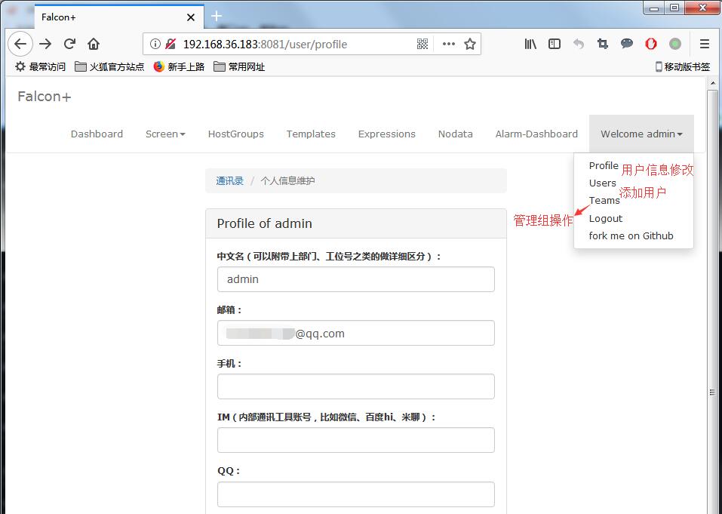Select Users from the admin menu
Screen dimensions: 722x514
click(x=602, y=183)
